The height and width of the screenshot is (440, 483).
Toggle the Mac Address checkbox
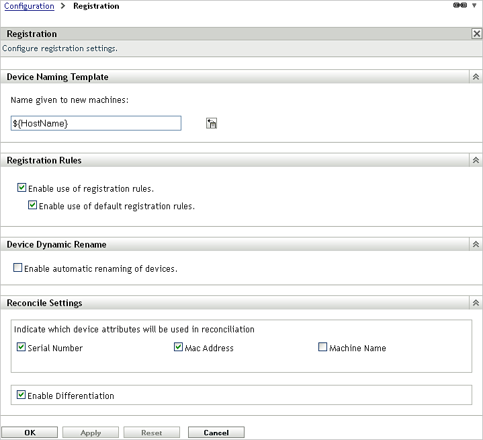click(x=179, y=348)
